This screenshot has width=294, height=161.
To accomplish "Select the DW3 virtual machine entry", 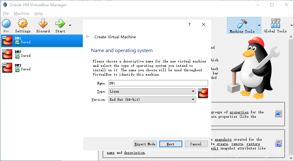I will [x=42, y=67].
